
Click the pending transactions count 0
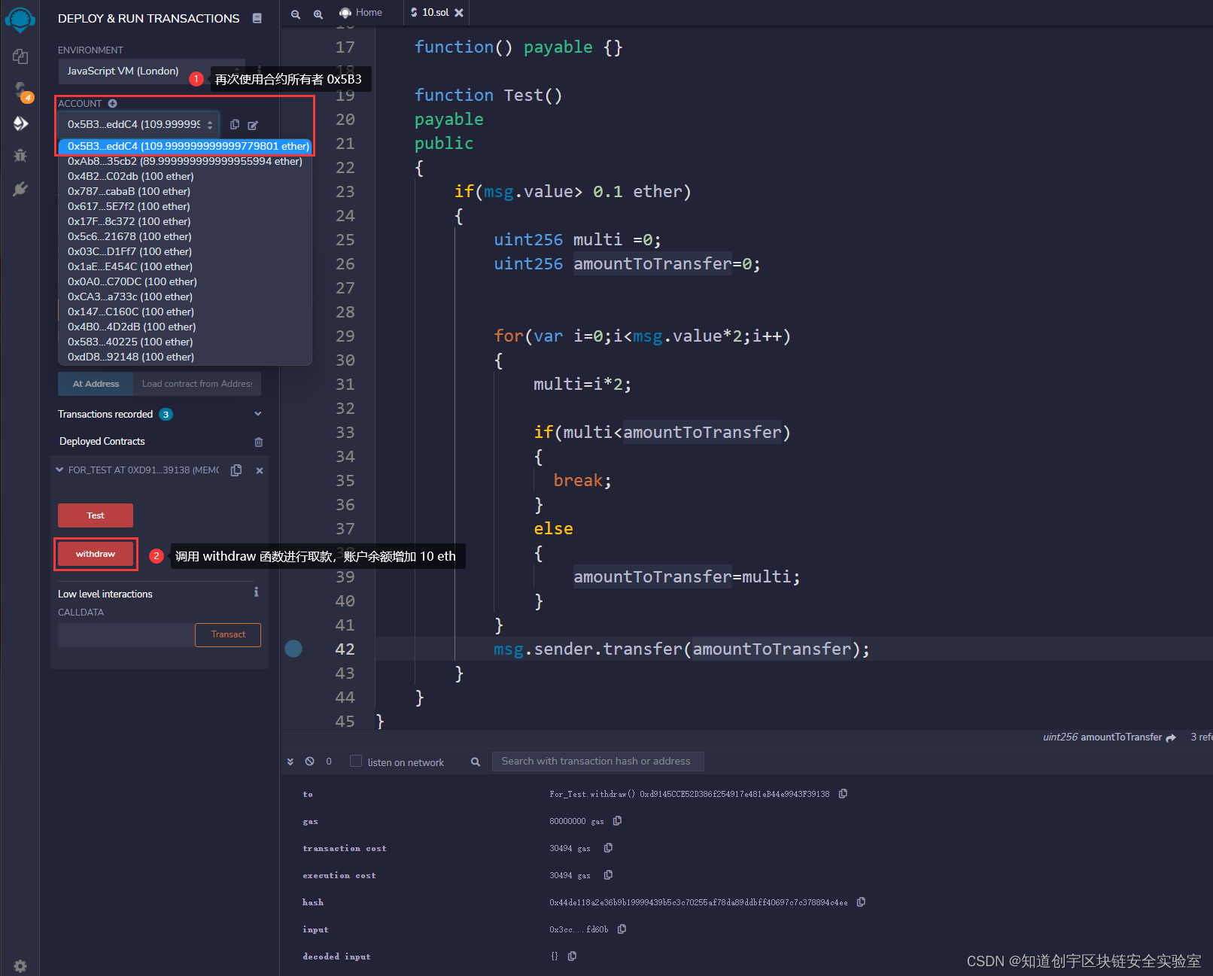tap(329, 762)
